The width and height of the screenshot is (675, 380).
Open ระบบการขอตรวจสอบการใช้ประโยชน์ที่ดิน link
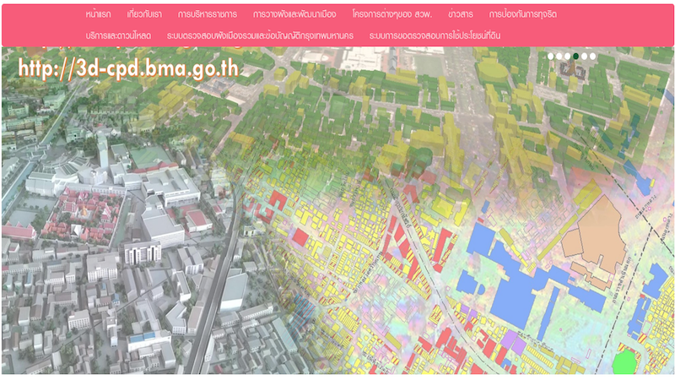[435, 35]
